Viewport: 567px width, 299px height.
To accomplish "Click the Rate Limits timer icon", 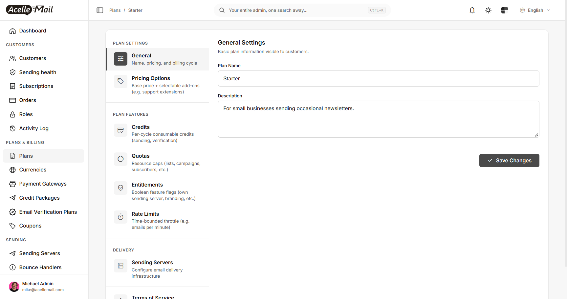I will click(120, 217).
